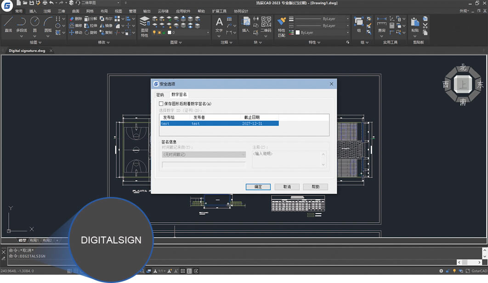
Task: Select the test certificate row in signature list
Action: pos(207,123)
